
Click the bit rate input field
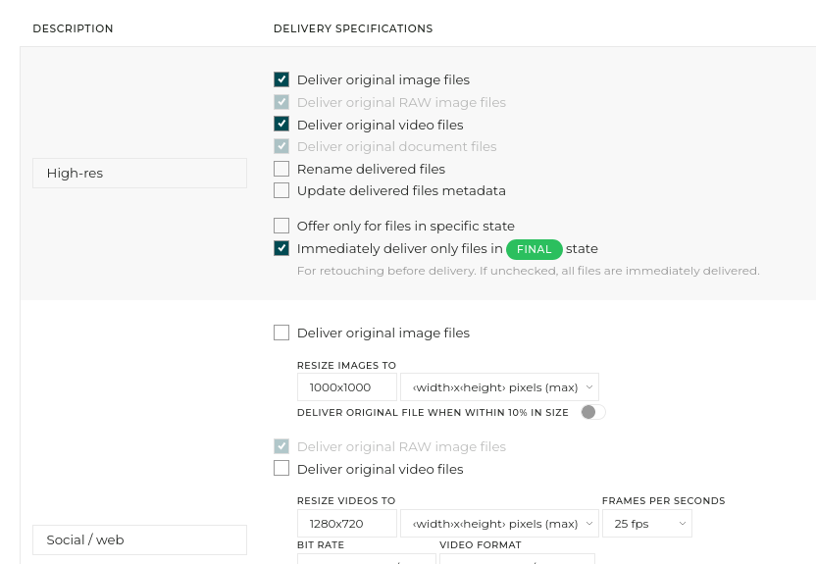pyautogui.click(x=367, y=559)
